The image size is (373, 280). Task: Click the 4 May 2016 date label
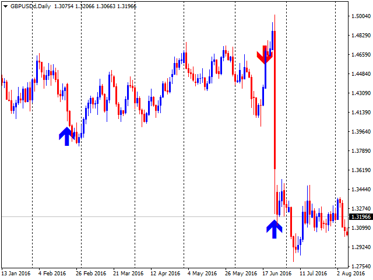(201, 273)
